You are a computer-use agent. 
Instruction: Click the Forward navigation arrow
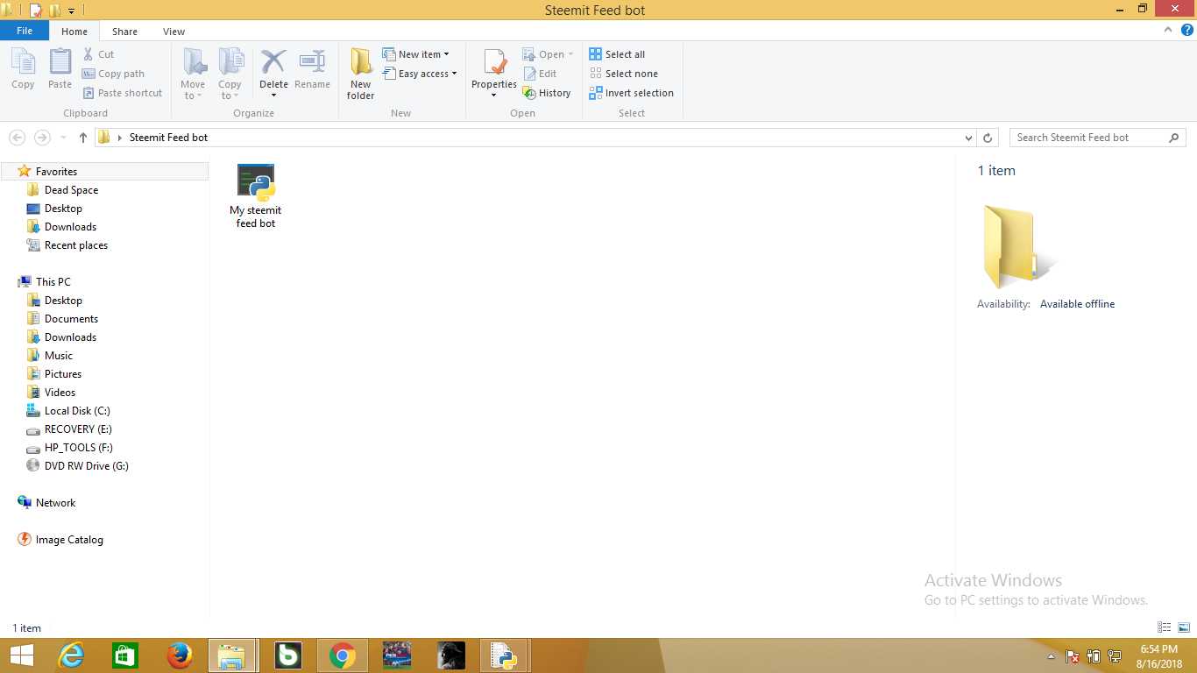coord(42,138)
